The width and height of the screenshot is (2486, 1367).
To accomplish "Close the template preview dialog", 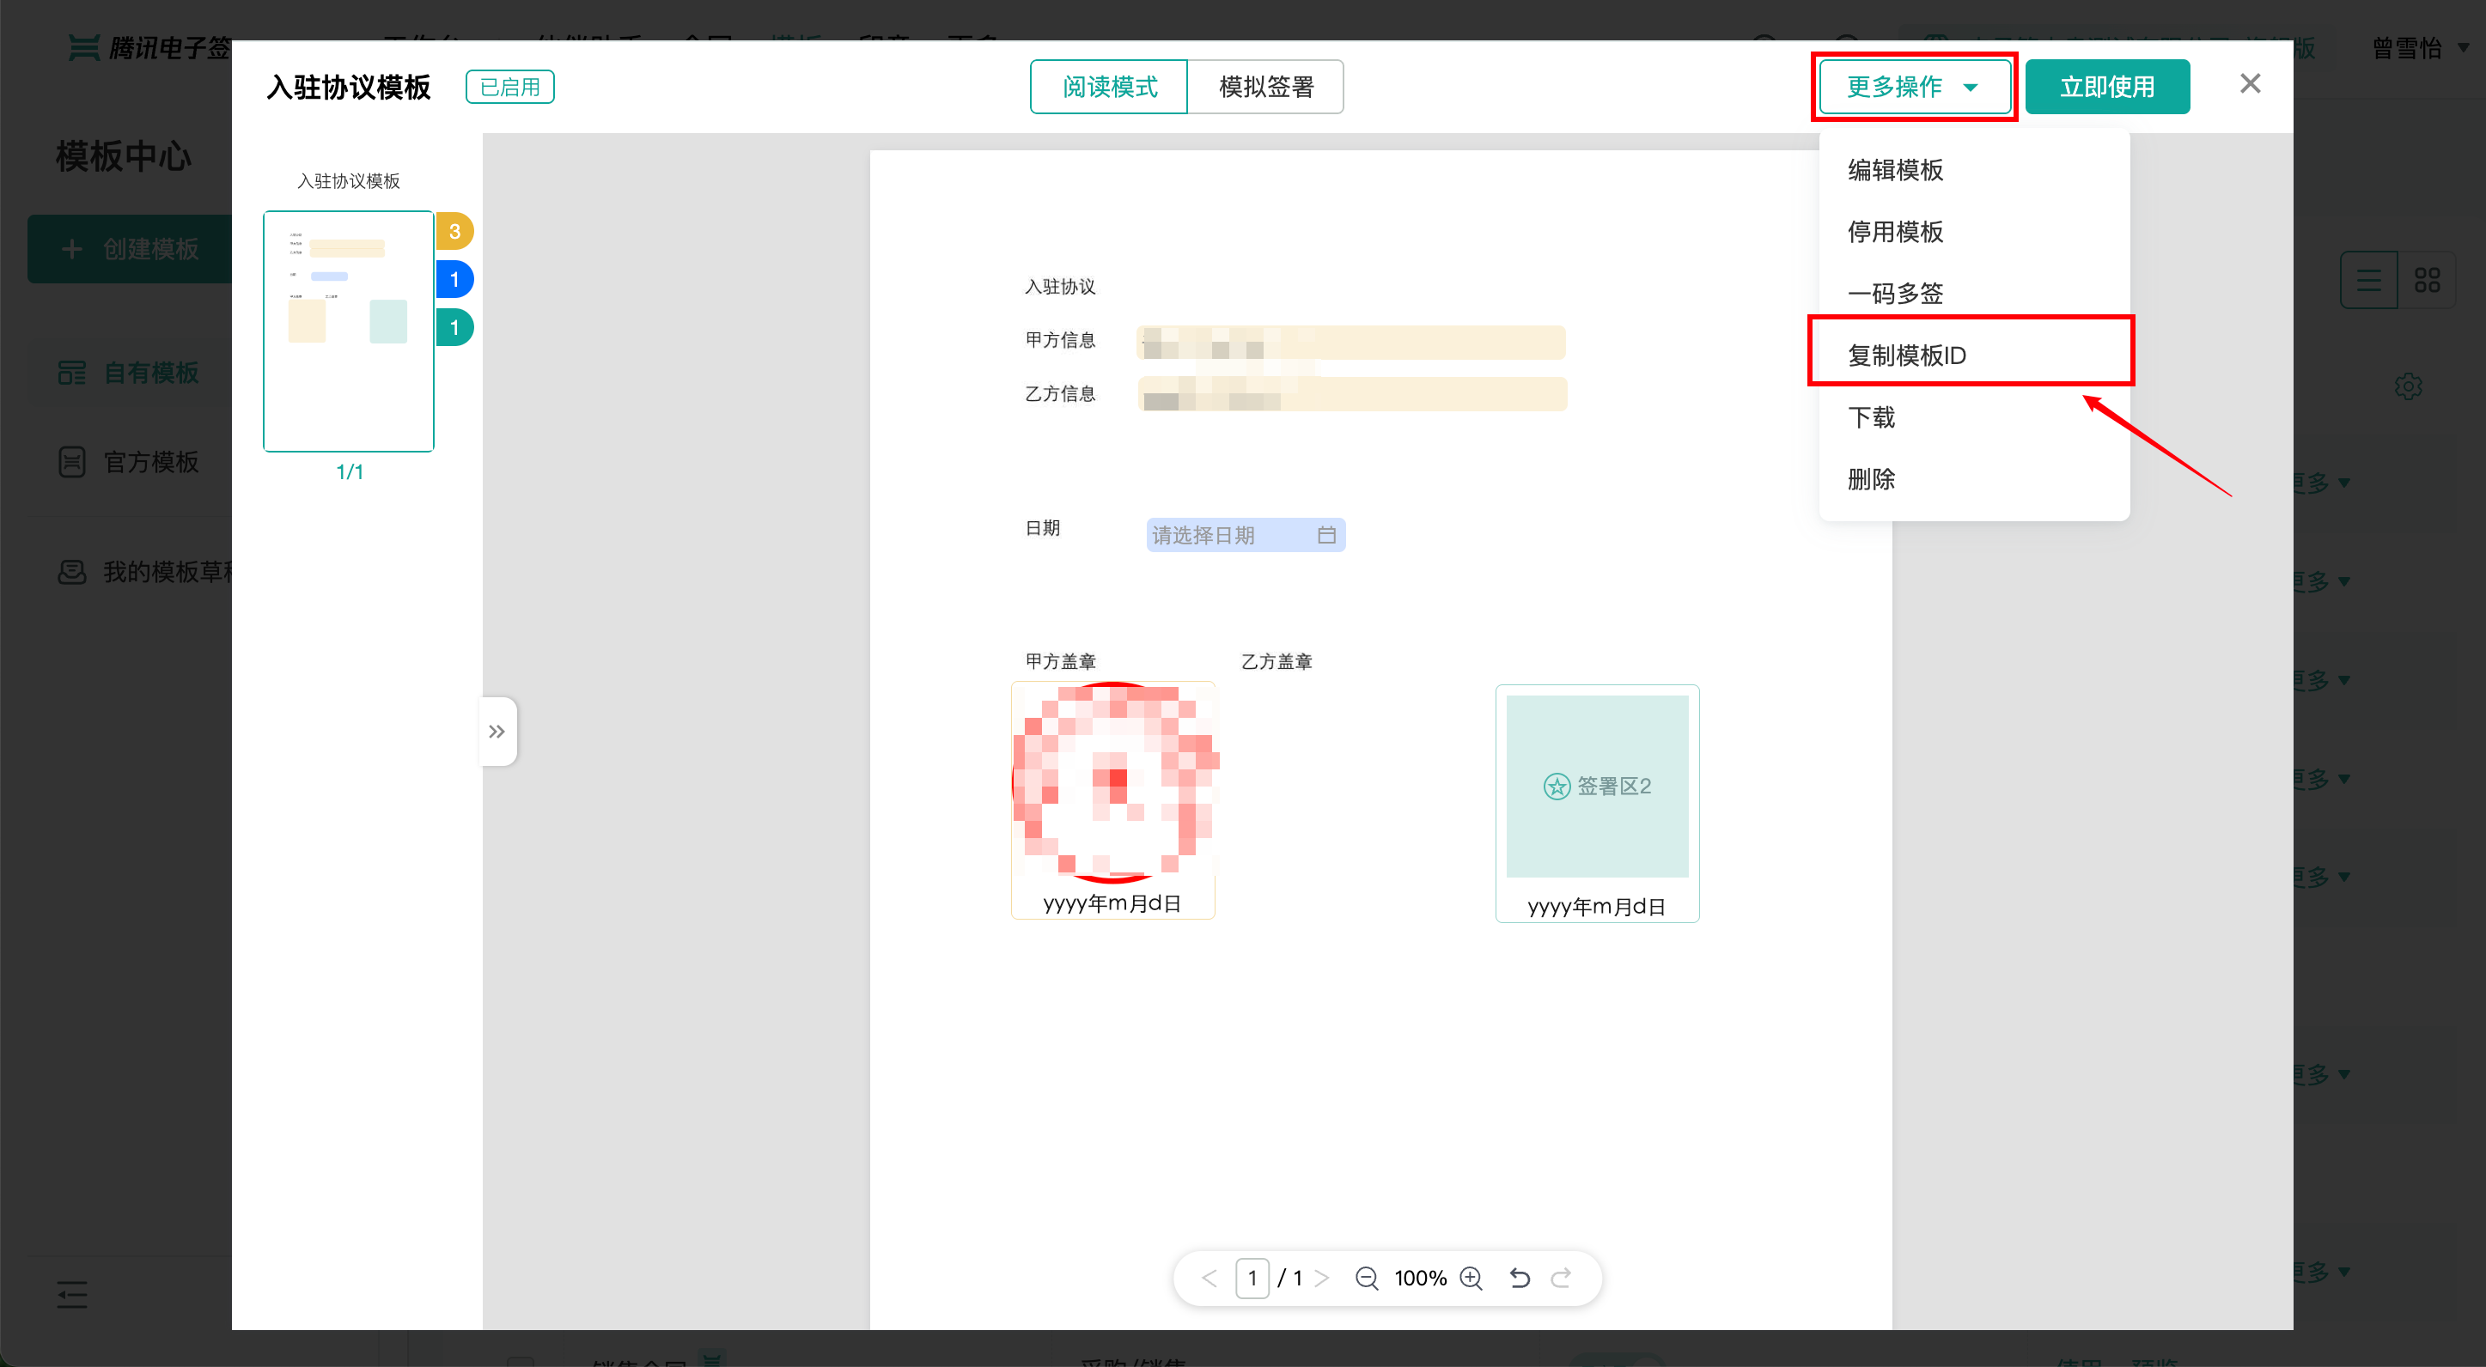I will [x=2250, y=84].
